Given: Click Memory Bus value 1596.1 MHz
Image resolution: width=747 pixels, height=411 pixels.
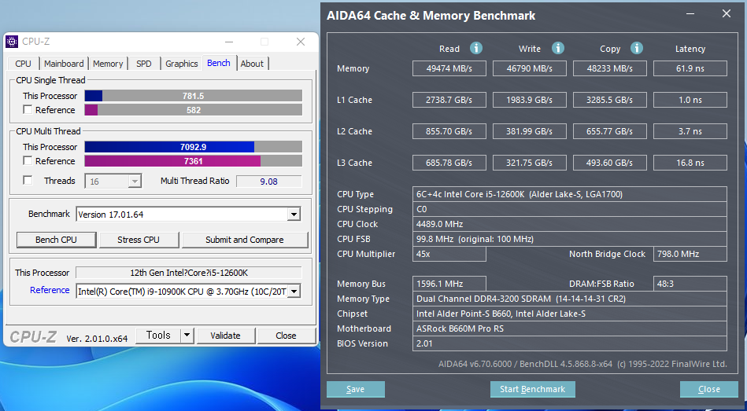Looking at the screenshot, I should [449, 284].
